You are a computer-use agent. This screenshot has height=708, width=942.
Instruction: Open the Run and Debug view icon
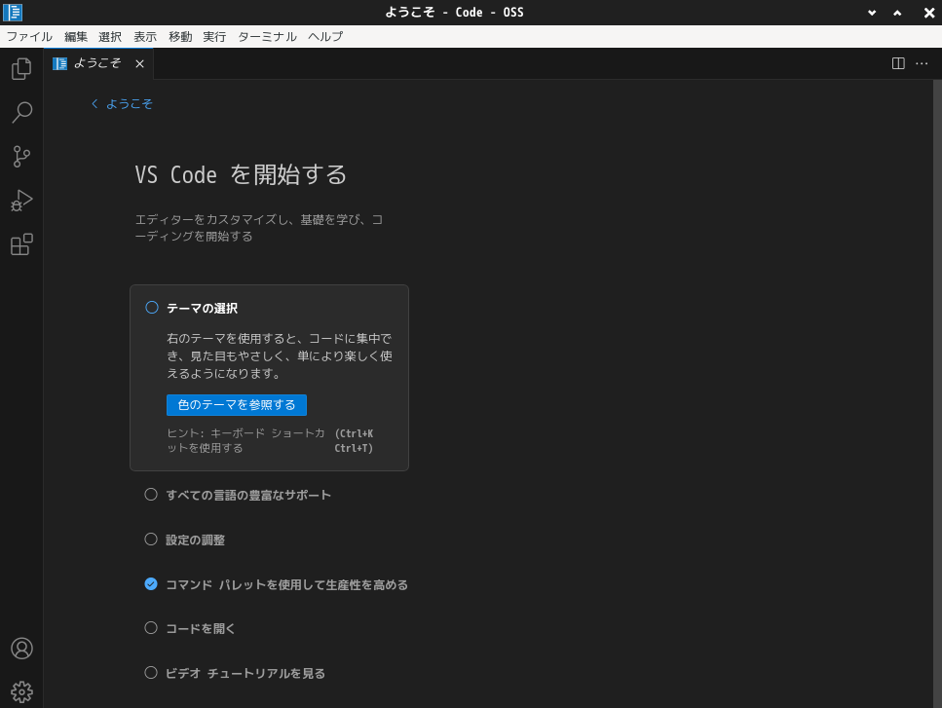pyautogui.click(x=21, y=201)
